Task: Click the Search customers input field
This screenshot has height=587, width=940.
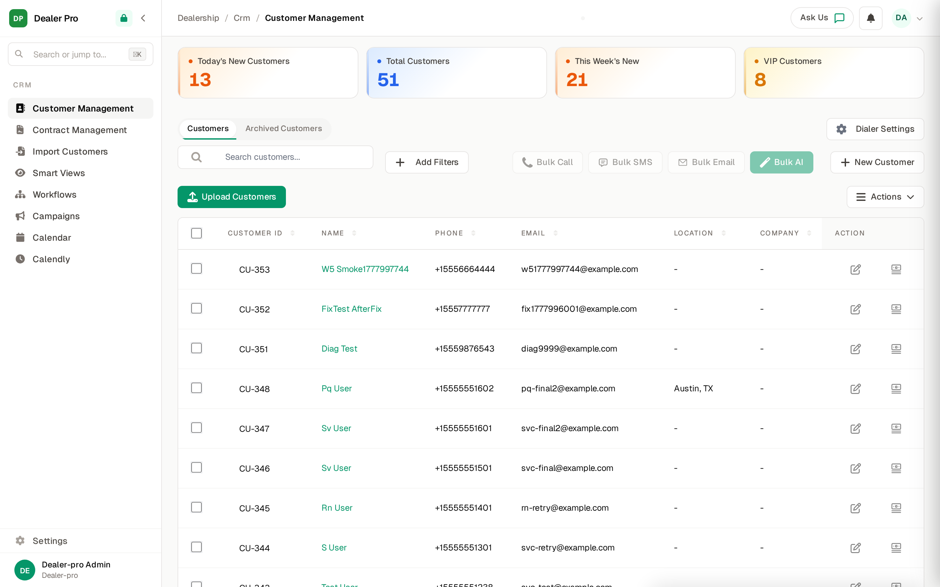Action: [275, 157]
